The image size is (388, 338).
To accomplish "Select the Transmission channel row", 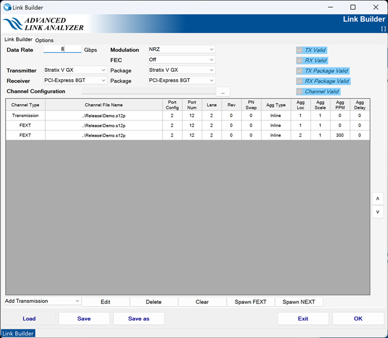I will point(188,115).
